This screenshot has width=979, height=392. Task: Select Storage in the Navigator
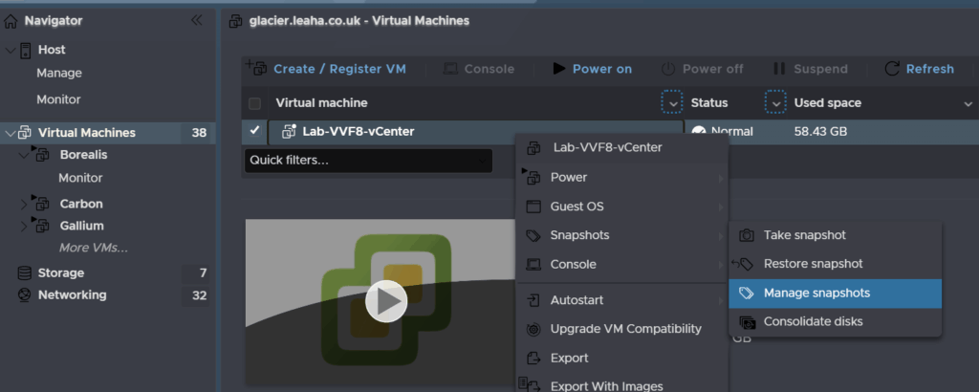pyautogui.click(x=60, y=272)
